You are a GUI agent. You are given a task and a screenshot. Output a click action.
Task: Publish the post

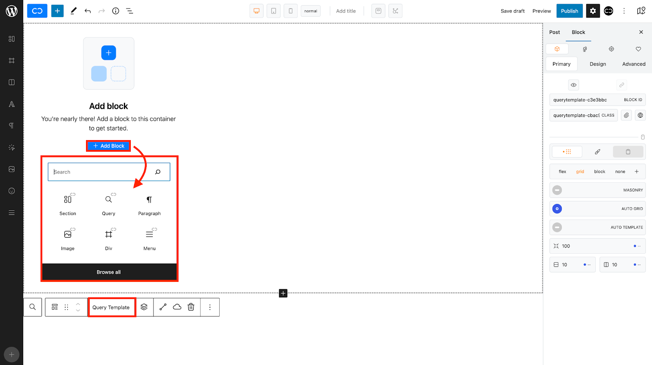[569, 11]
